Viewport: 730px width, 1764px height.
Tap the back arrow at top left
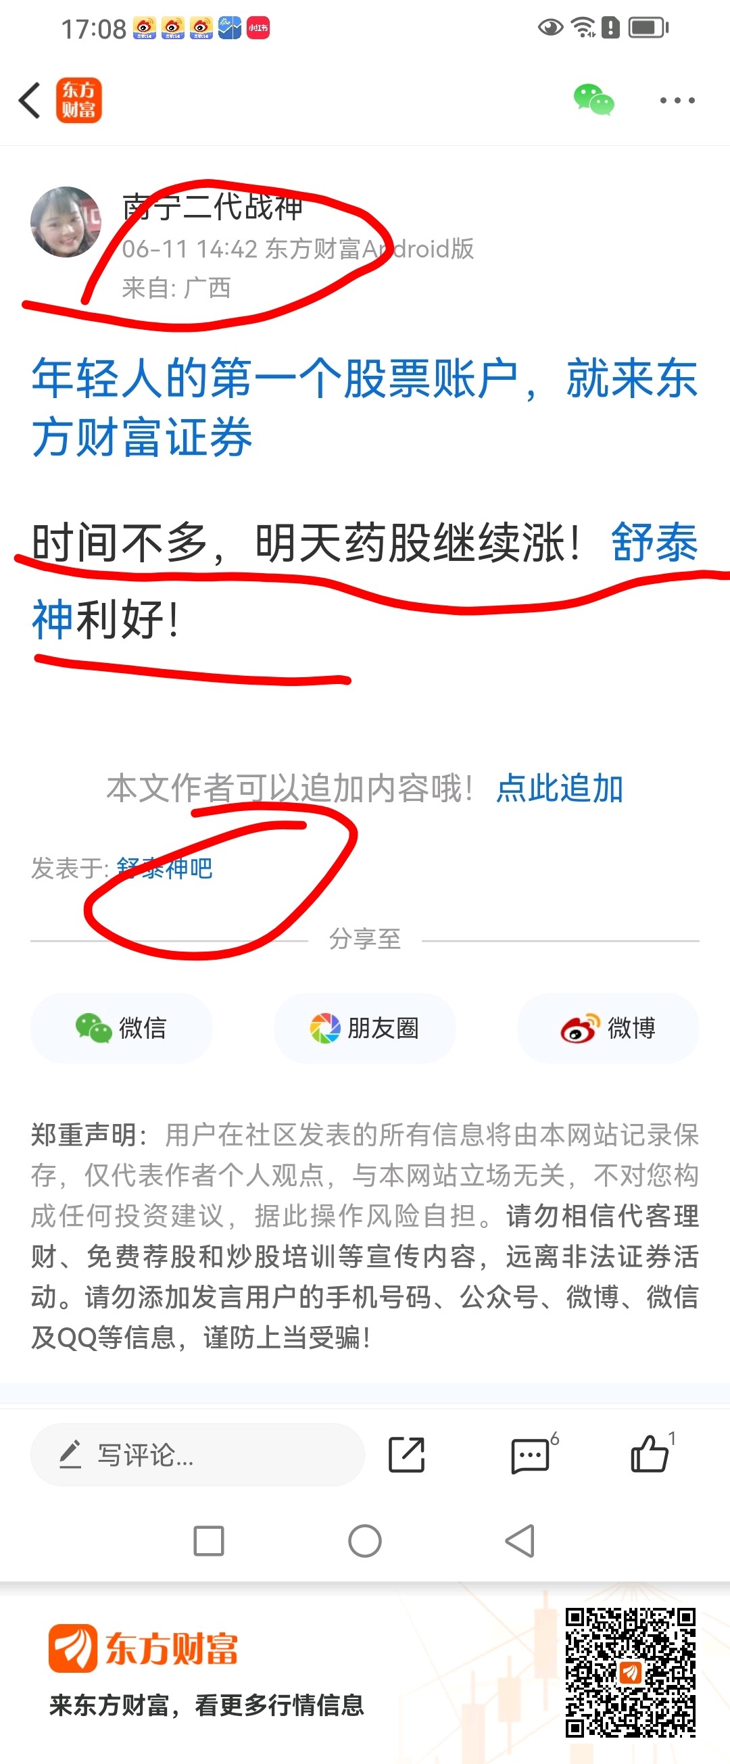30,101
